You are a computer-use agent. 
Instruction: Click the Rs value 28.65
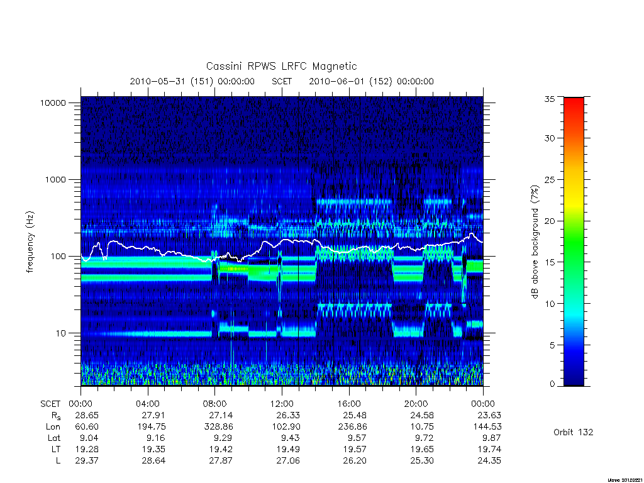pyautogui.click(x=87, y=415)
